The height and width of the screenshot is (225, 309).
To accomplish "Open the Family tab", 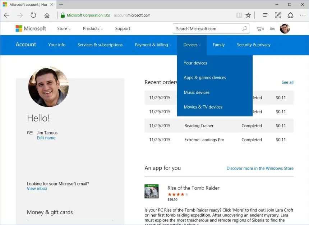I will 218,45.
